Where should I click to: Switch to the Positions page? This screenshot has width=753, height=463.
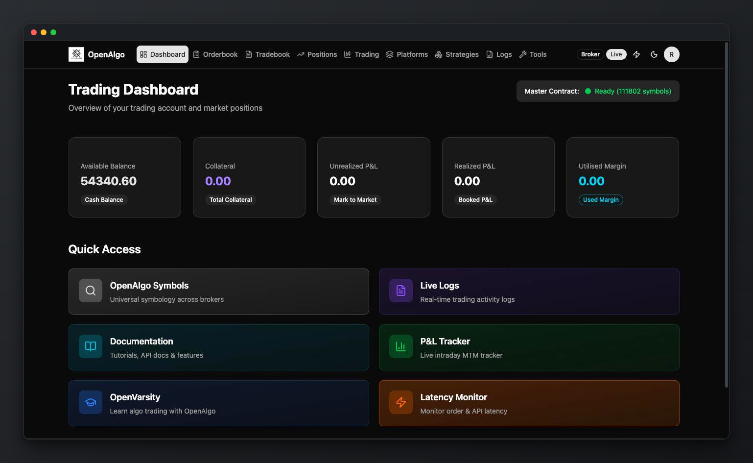(x=317, y=54)
